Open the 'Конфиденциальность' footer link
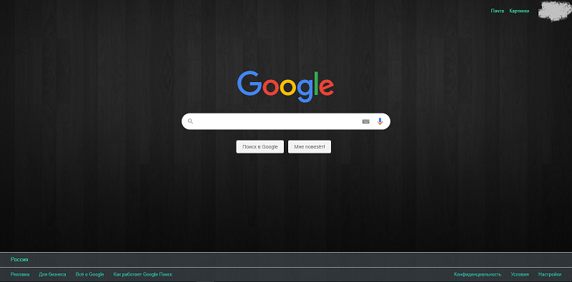 coord(478,274)
